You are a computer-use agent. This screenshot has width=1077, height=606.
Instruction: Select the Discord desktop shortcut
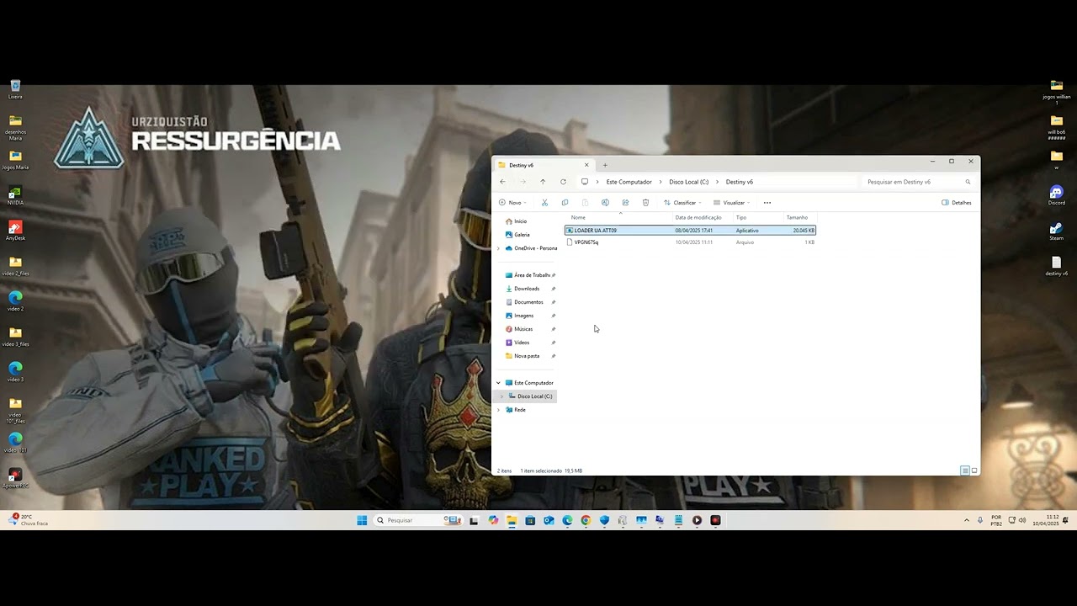click(1057, 195)
